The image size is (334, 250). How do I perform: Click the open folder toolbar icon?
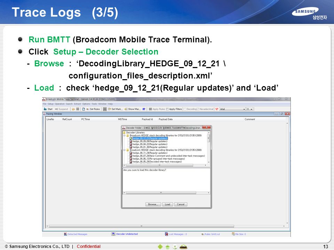73,109
